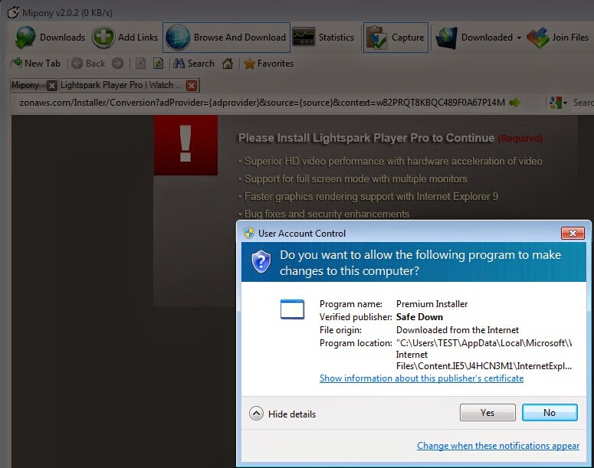Click the red exclamation warning banner
594x468 pixels.
(x=185, y=146)
